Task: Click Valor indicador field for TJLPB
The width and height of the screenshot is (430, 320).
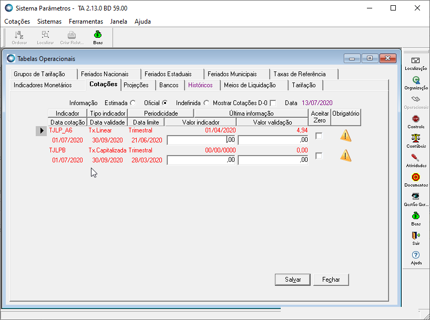Action: pyautogui.click(x=201, y=160)
